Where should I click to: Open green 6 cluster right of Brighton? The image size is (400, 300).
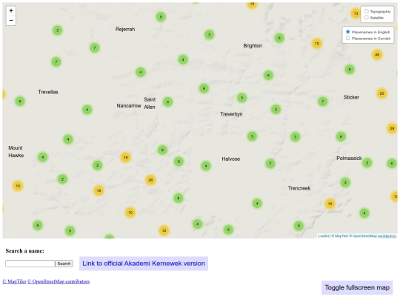(268, 76)
